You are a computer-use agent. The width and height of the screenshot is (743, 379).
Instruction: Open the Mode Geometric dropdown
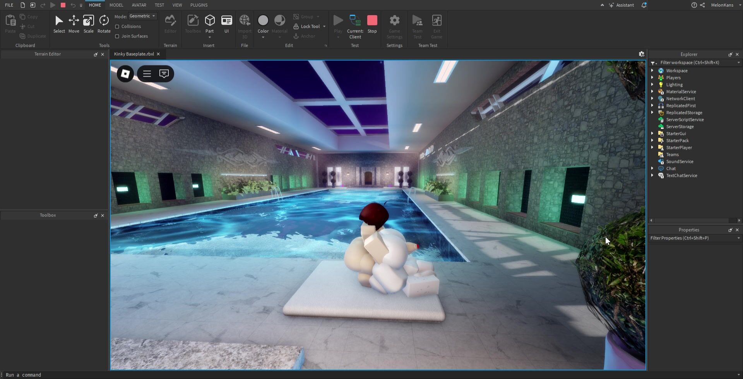click(x=142, y=16)
